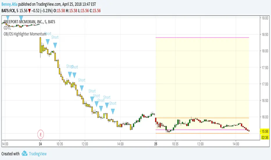Click the blue arrow below rightmost 'Short' label
This screenshot has height=160, width=271.
coord(113,111)
